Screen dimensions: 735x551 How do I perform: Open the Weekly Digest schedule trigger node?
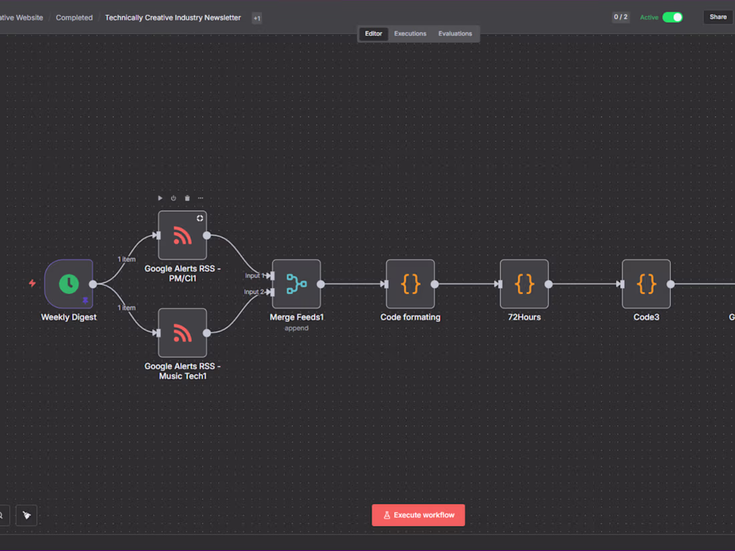click(x=68, y=283)
